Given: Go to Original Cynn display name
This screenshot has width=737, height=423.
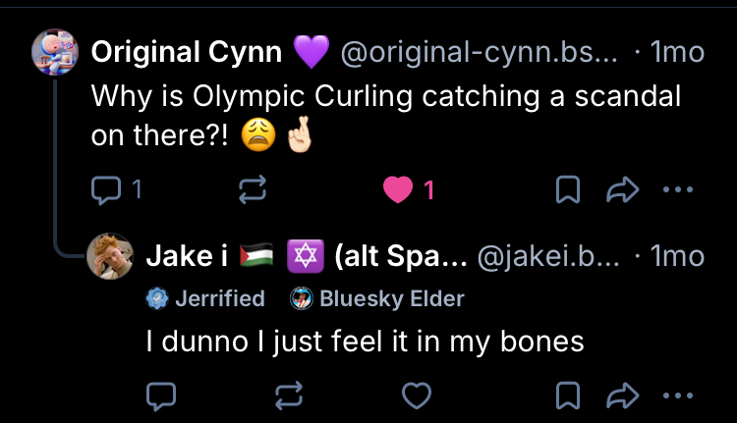Looking at the screenshot, I should 187,53.
